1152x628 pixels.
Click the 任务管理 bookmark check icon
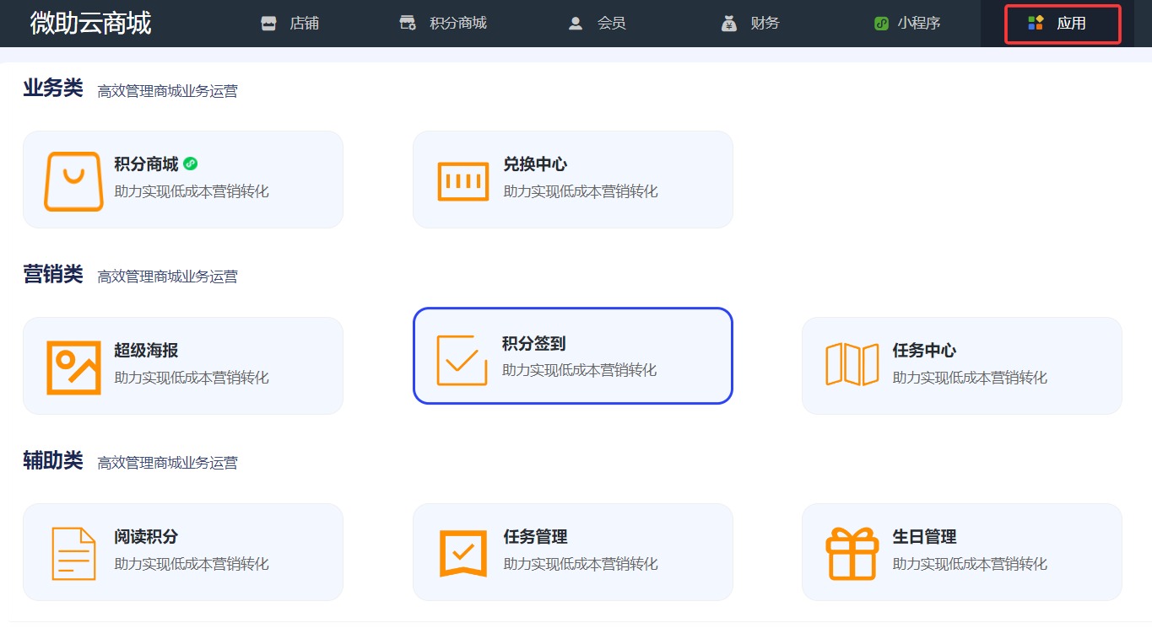463,553
